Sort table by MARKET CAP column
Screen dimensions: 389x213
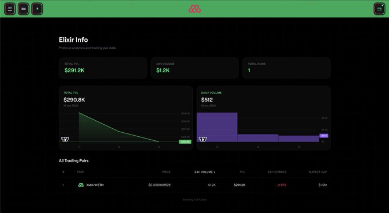tap(318, 172)
